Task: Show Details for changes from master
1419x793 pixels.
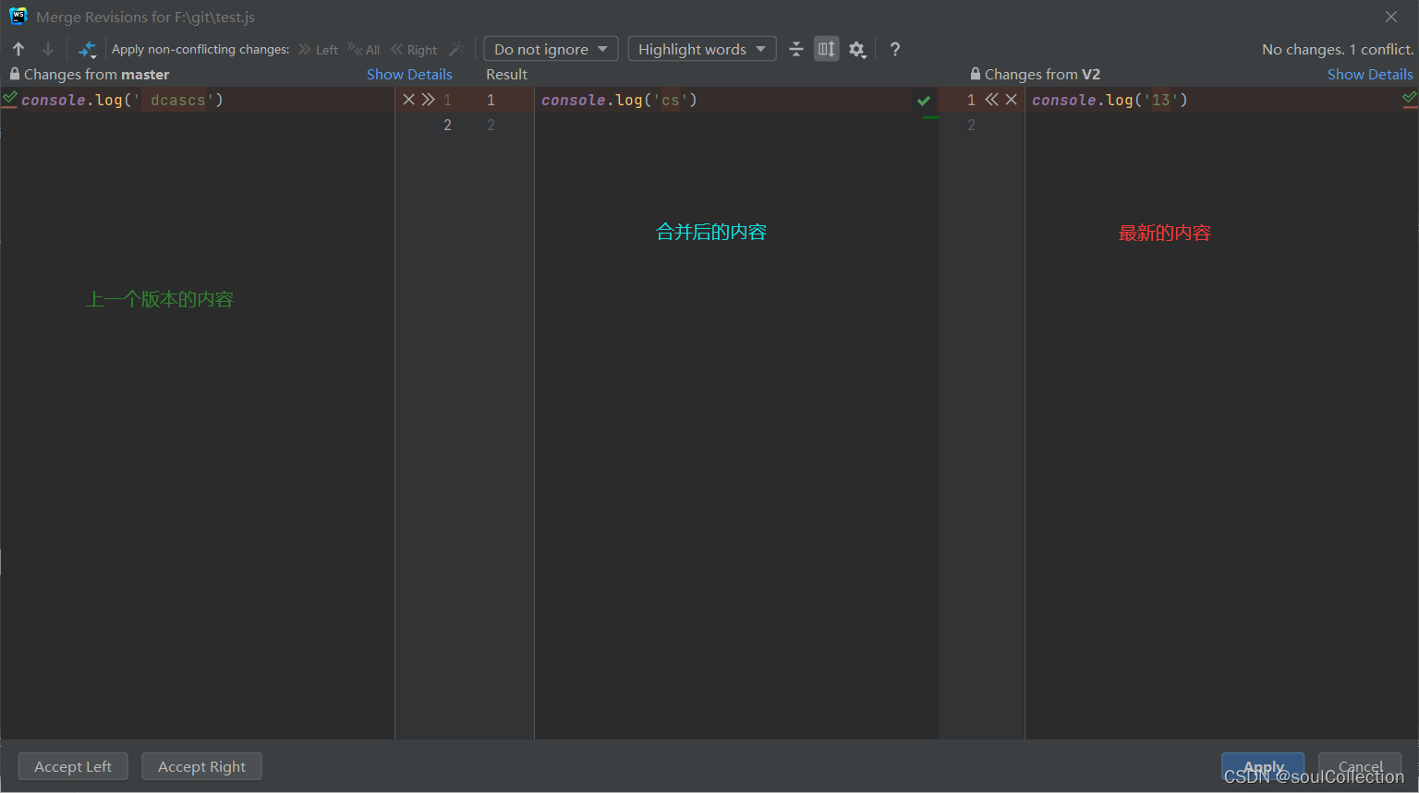Action: point(409,74)
